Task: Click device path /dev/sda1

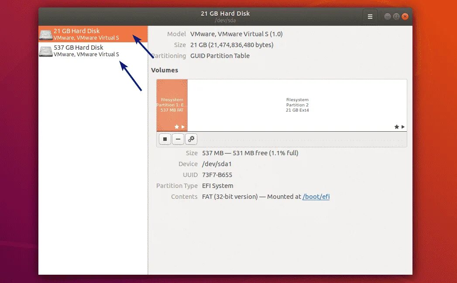Action: 217,164
